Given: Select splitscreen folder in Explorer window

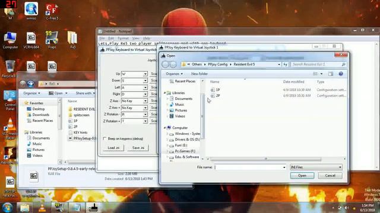Looking at the screenshot, I should (79, 115).
